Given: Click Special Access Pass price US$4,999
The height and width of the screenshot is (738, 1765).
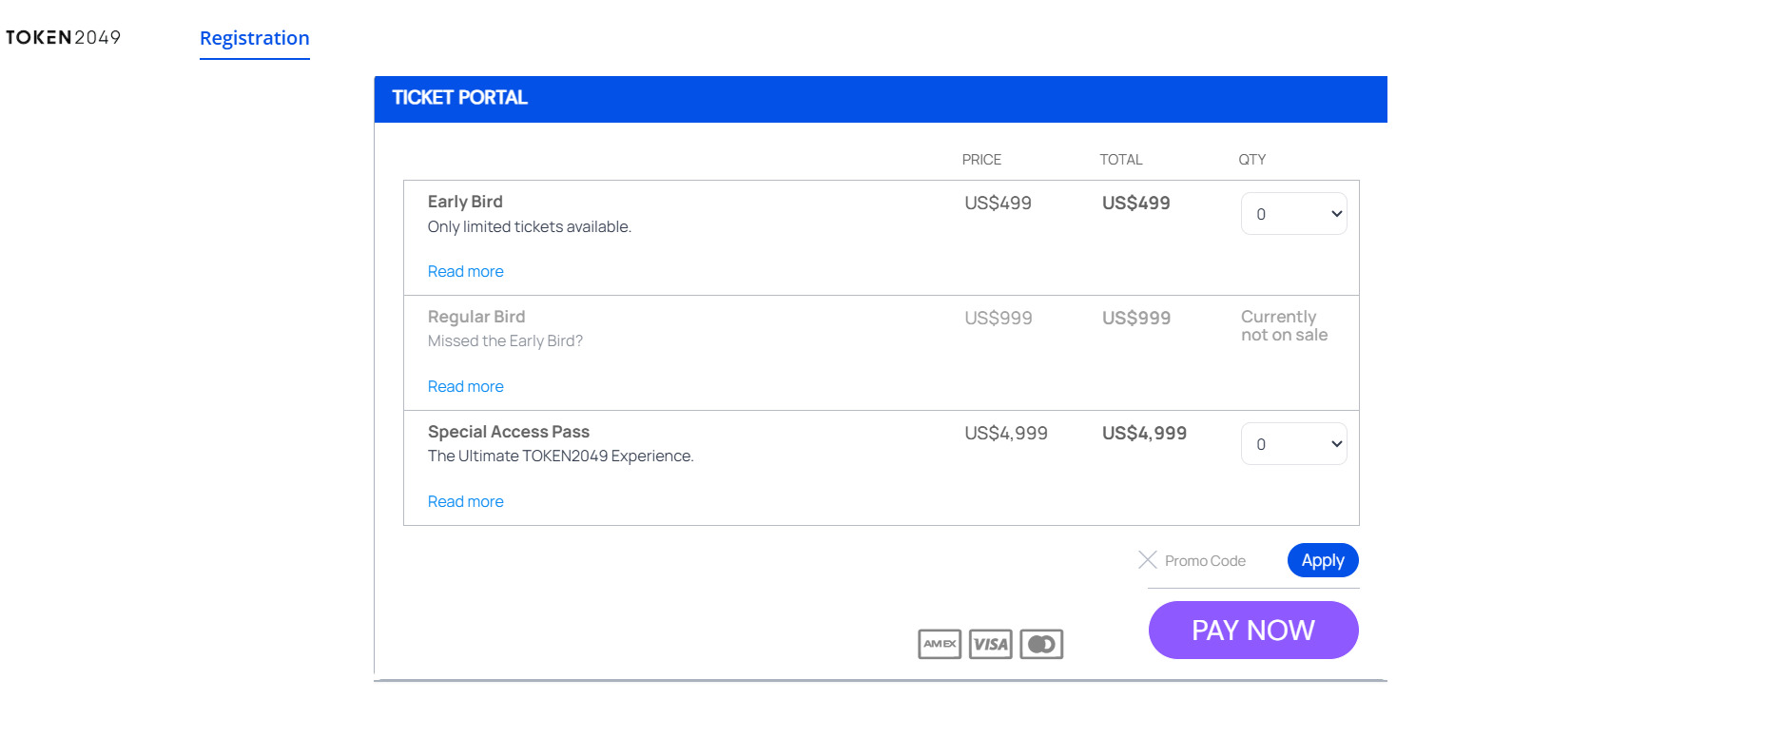Looking at the screenshot, I should pyautogui.click(x=1006, y=434).
